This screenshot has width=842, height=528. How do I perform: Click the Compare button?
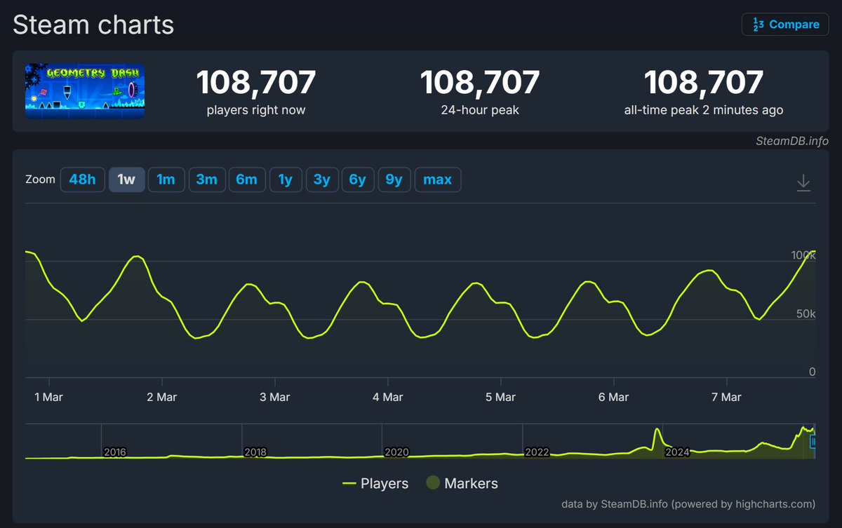pyautogui.click(x=785, y=25)
